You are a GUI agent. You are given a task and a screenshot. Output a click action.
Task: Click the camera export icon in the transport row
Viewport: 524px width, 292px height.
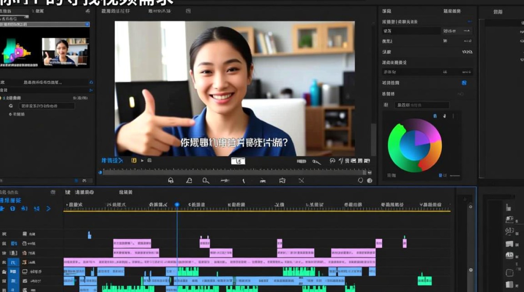[x=283, y=181]
